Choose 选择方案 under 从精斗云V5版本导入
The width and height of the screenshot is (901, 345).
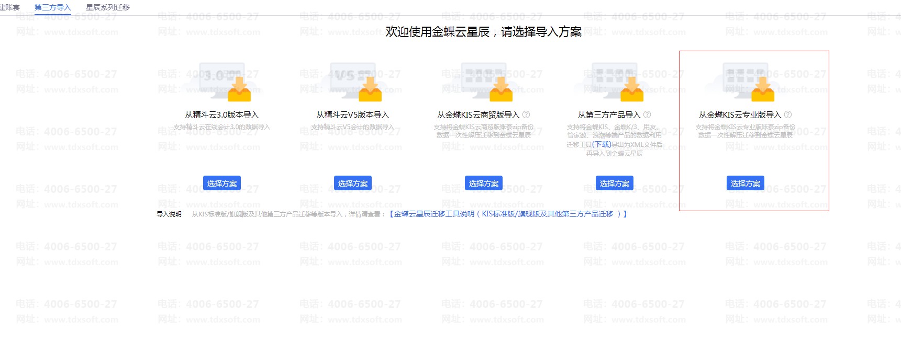[x=353, y=183]
